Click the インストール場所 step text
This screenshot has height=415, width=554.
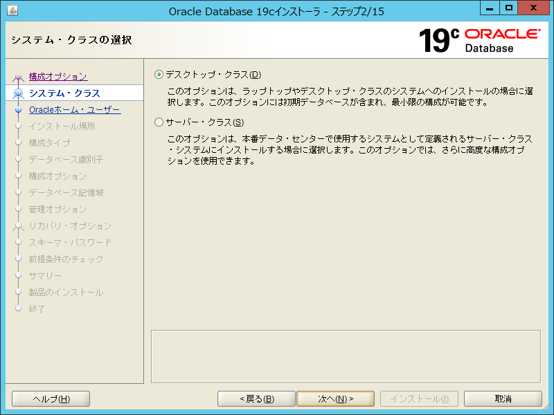62,126
